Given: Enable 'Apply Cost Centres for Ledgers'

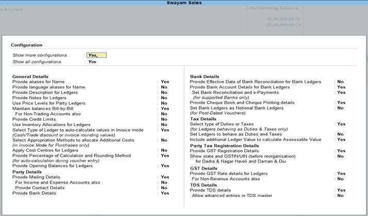Looking at the screenshot, I should [164, 150].
